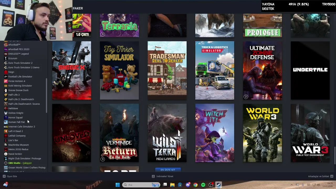Select the Goose Goose Duck icon

point(6,90)
